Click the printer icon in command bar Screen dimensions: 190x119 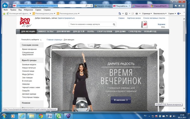point(137,14)
